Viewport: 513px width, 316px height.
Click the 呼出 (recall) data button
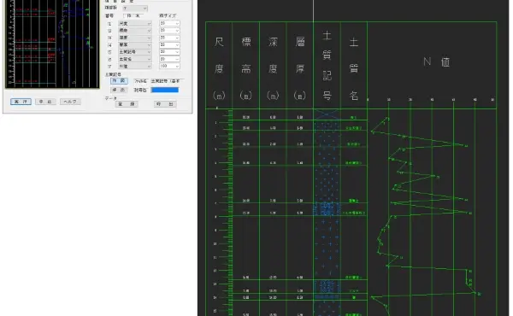click(165, 104)
